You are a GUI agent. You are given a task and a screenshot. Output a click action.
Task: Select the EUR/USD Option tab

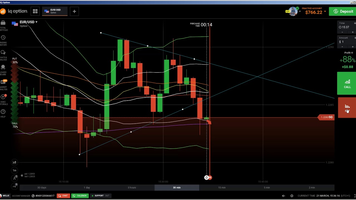coord(55,11)
